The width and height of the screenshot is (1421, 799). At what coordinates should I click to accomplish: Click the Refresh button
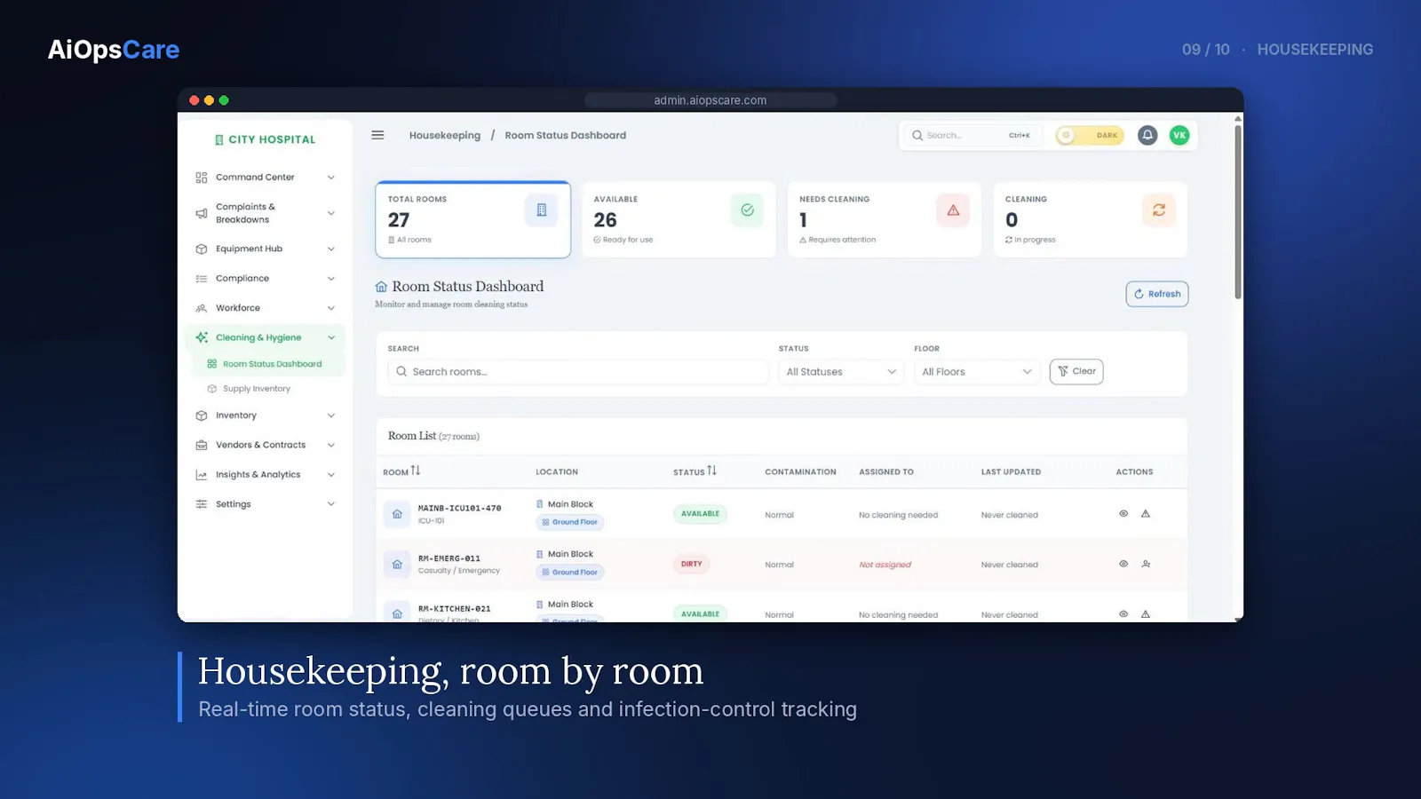pos(1157,294)
